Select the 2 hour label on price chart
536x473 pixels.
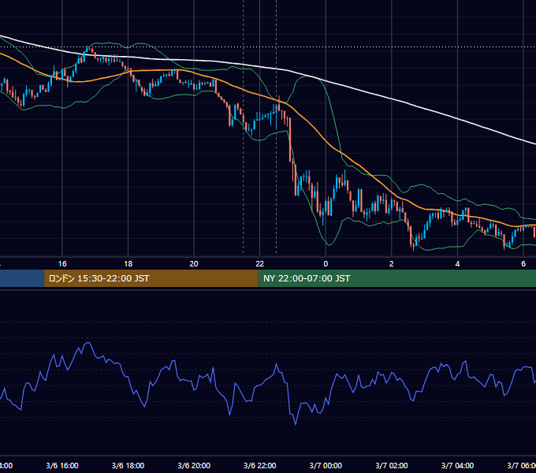pos(392,264)
